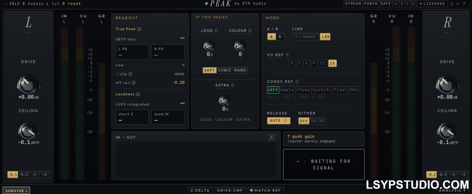This screenshot has height=194, width=472.
Task: Select CUBIC clipping shape
Action: click(x=224, y=70)
